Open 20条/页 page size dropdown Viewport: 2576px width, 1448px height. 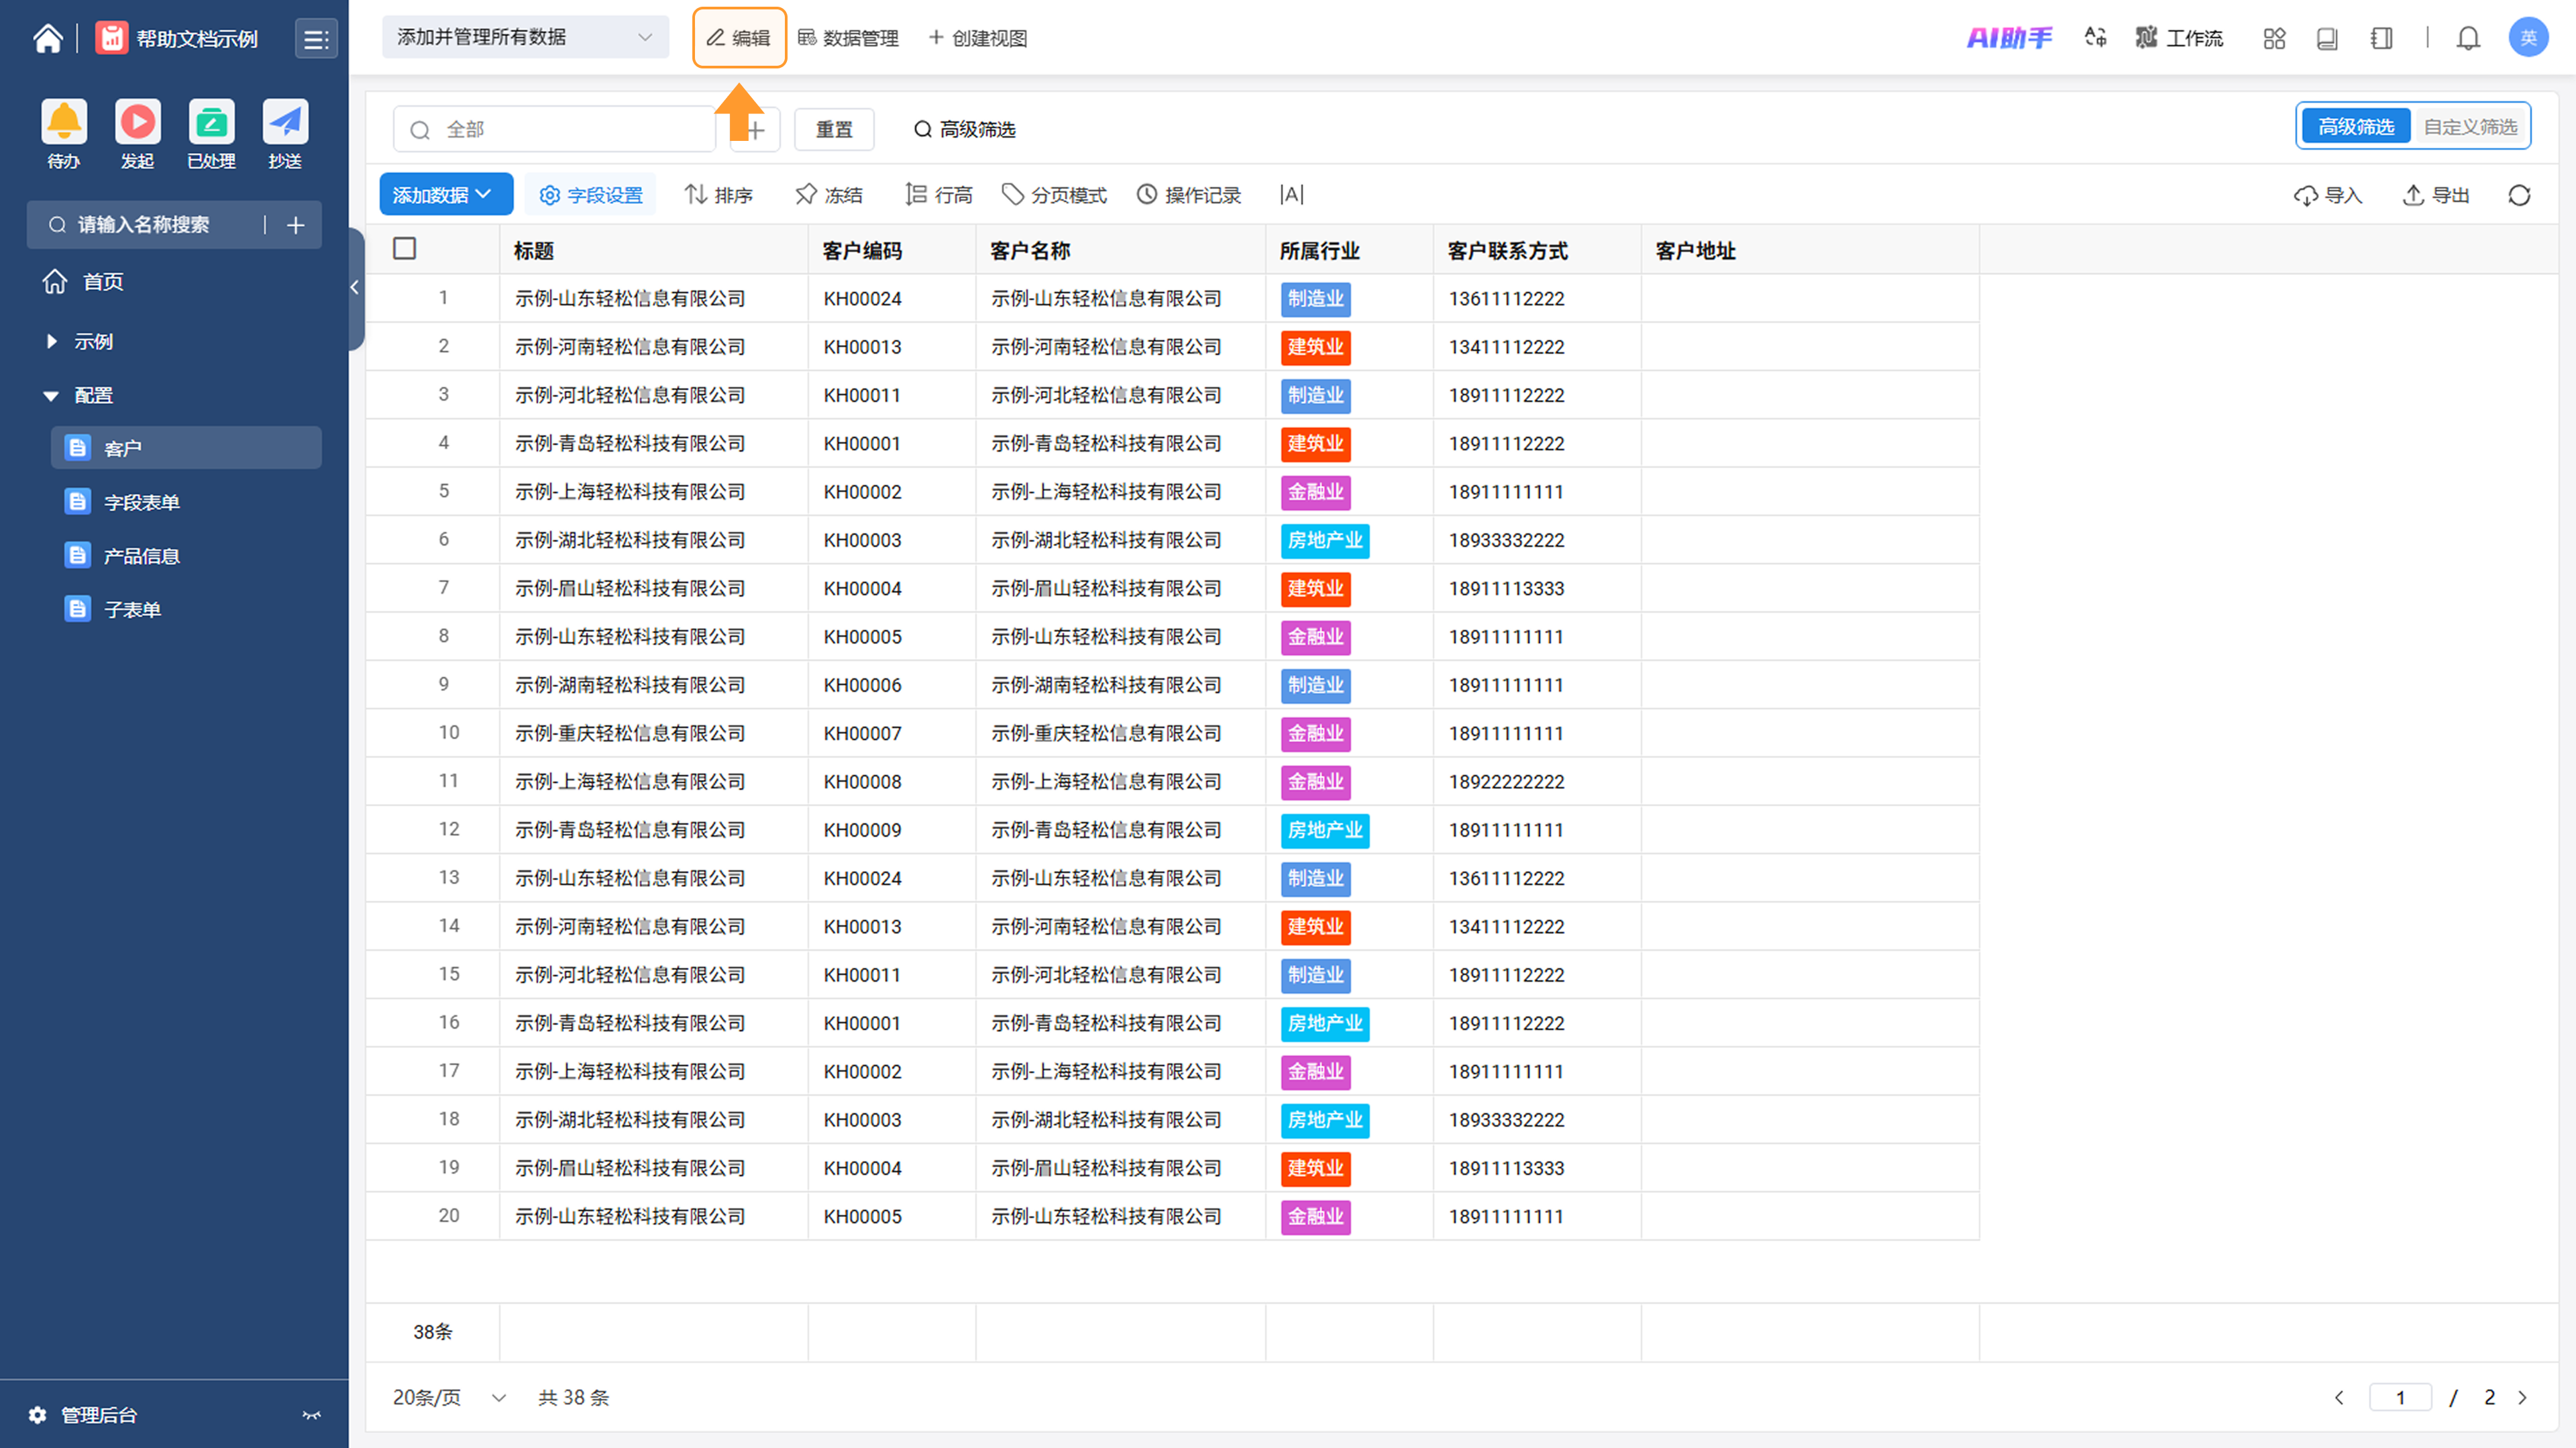coord(450,1397)
